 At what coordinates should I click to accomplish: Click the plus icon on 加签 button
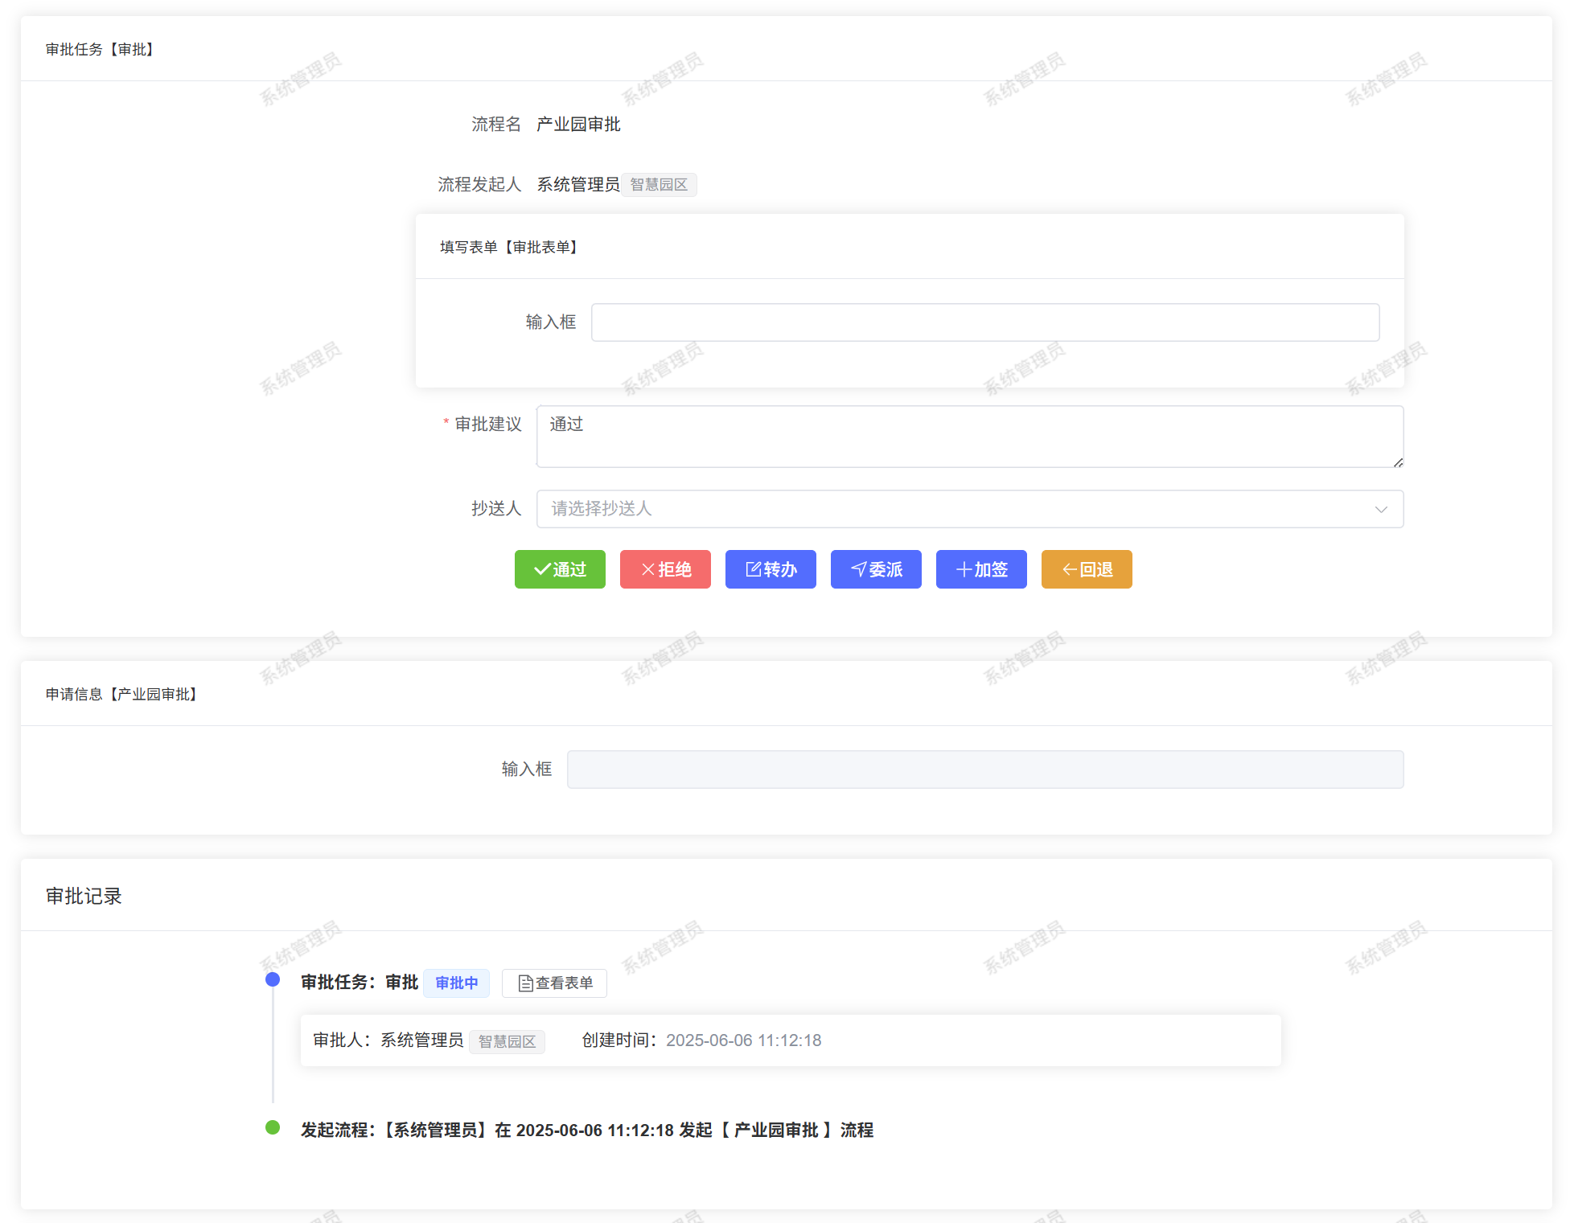964,569
